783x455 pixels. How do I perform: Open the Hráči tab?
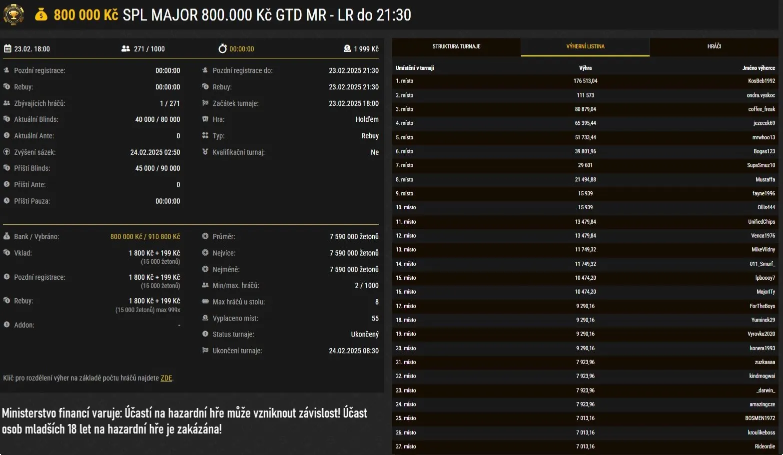click(x=714, y=46)
